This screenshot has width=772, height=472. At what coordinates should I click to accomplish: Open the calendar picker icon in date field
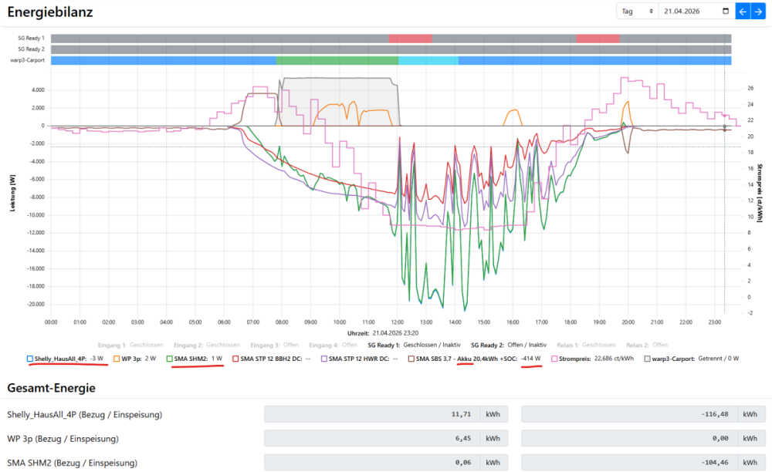724,12
